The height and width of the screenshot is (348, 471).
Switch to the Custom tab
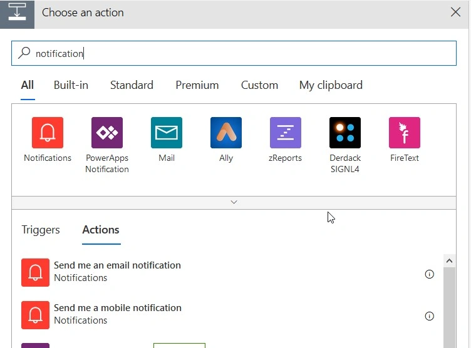point(259,85)
